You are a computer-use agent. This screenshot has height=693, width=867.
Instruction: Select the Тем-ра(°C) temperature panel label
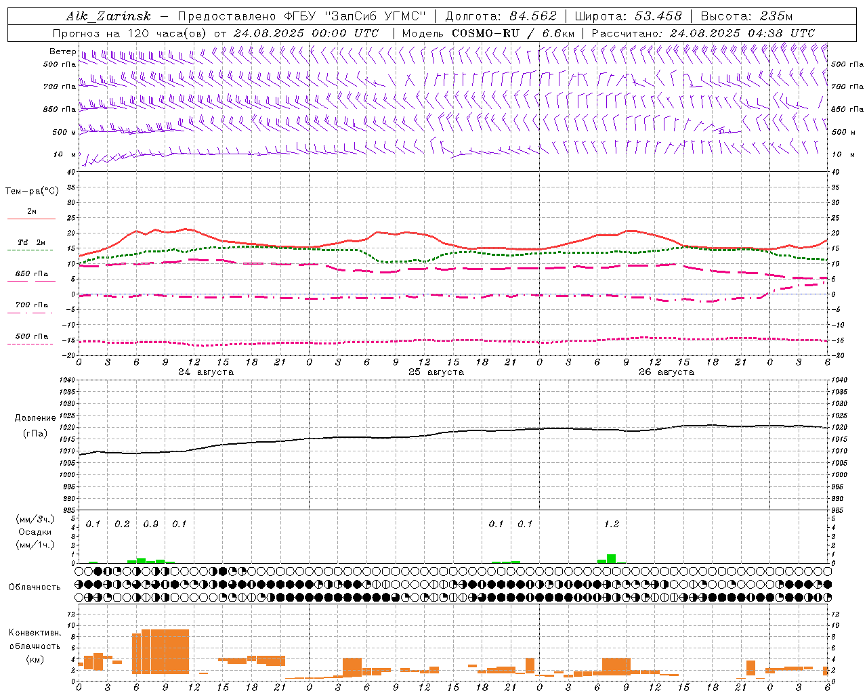[x=32, y=192]
